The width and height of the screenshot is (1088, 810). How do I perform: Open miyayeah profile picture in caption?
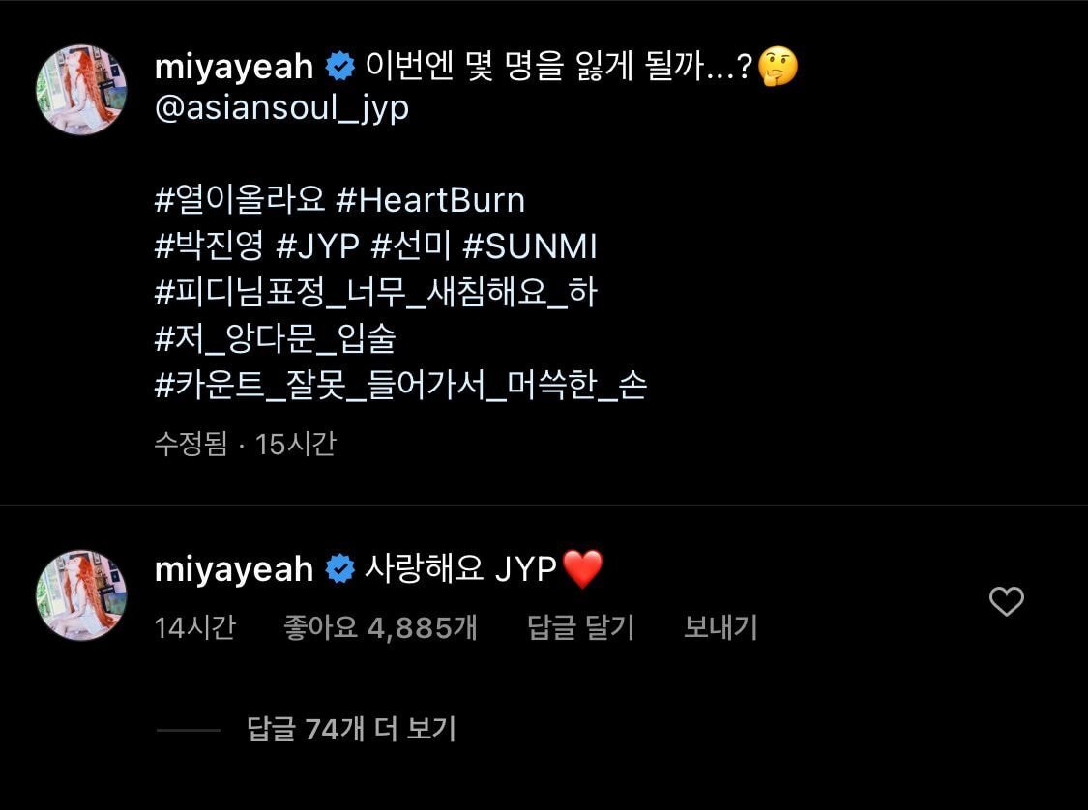(x=82, y=90)
